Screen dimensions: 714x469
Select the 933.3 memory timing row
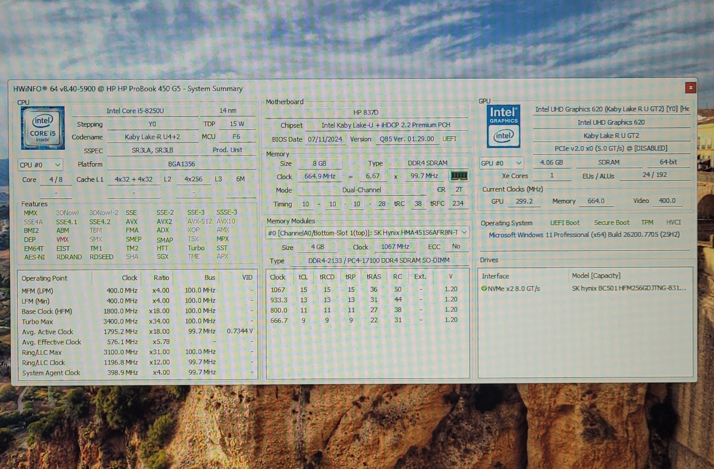pyautogui.click(x=367, y=300)
